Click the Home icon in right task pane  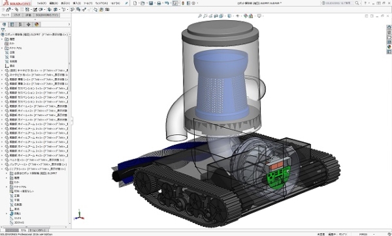tap(389, 27)
